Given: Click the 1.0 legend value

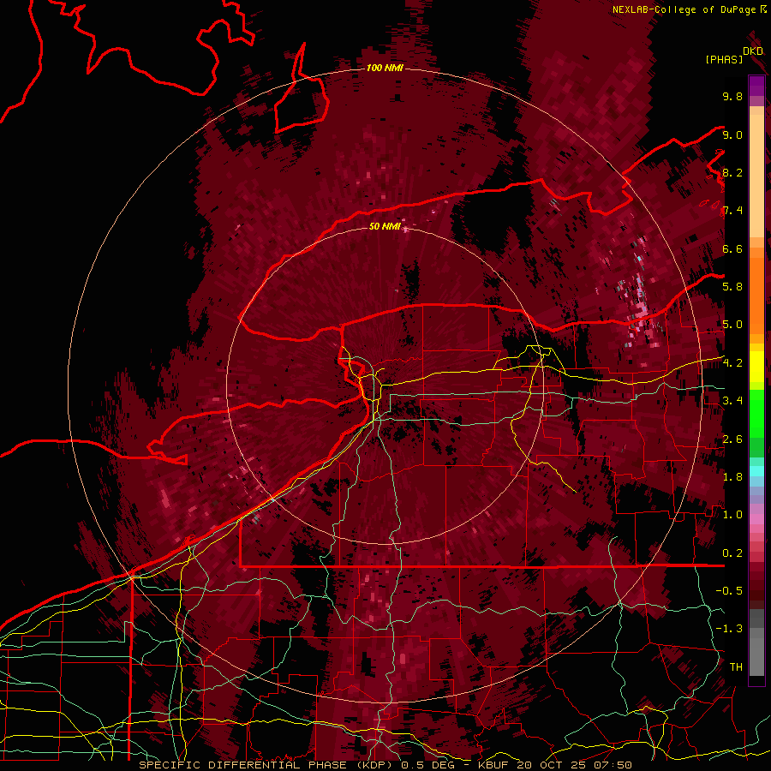Looking at the screenshot, I should tap(732, 515).
